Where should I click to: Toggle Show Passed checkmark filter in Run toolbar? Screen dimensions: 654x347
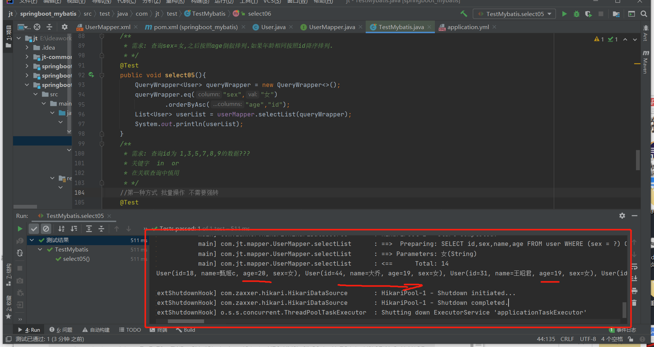pyautogui.click(x=34, y=229)
